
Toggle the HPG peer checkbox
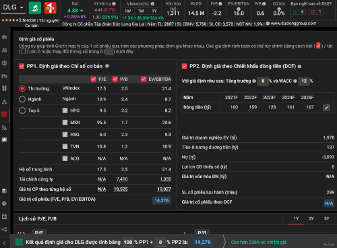point(65,111)
